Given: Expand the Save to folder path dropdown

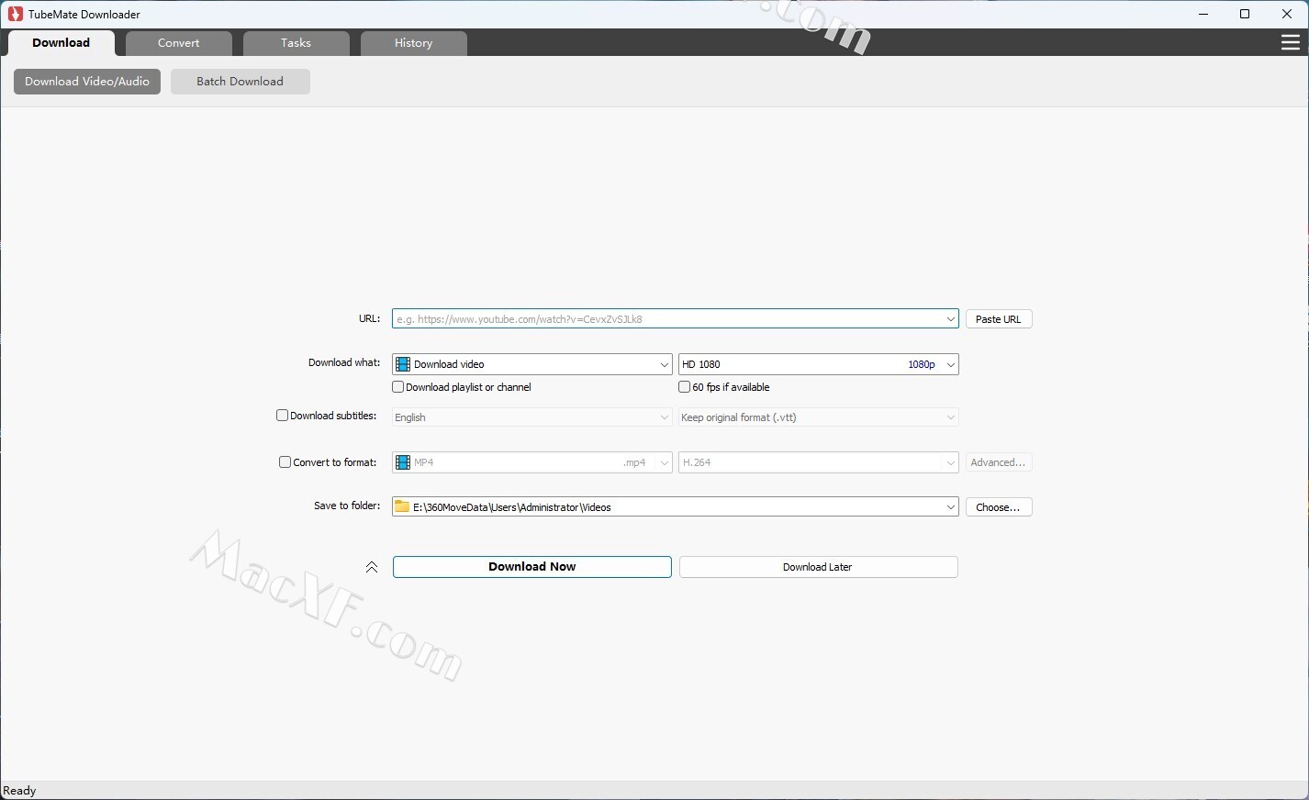Looking at the screenshot, I should point(950,507).
